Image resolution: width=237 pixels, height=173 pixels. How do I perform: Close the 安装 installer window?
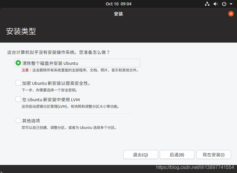coord(231,14)
